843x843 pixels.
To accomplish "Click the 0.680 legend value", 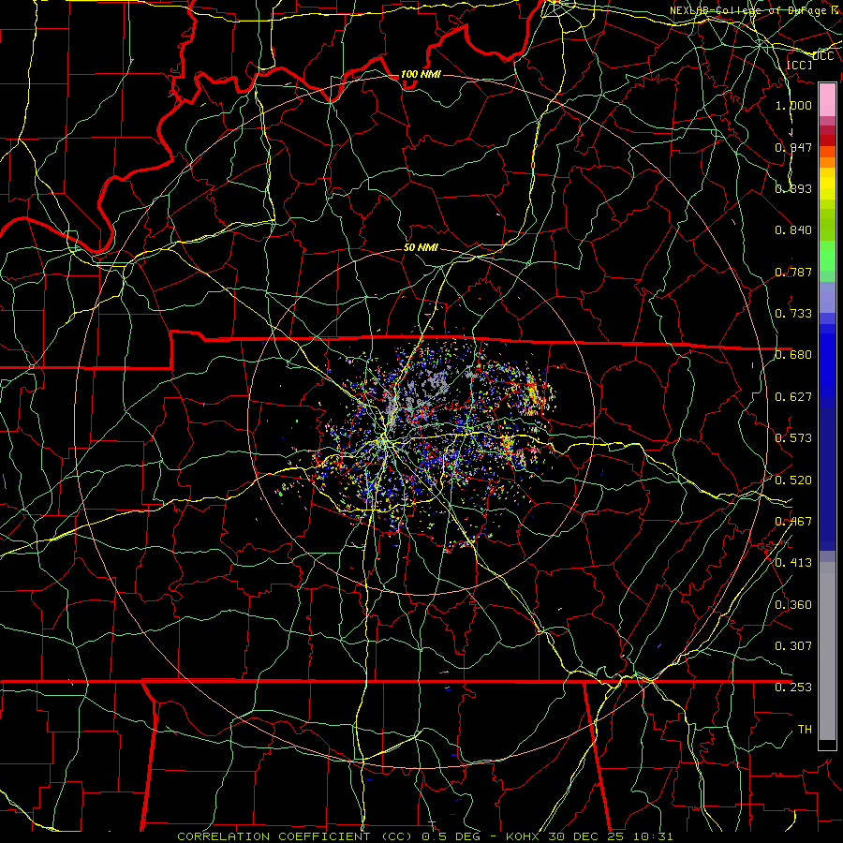I will point(793,355).
